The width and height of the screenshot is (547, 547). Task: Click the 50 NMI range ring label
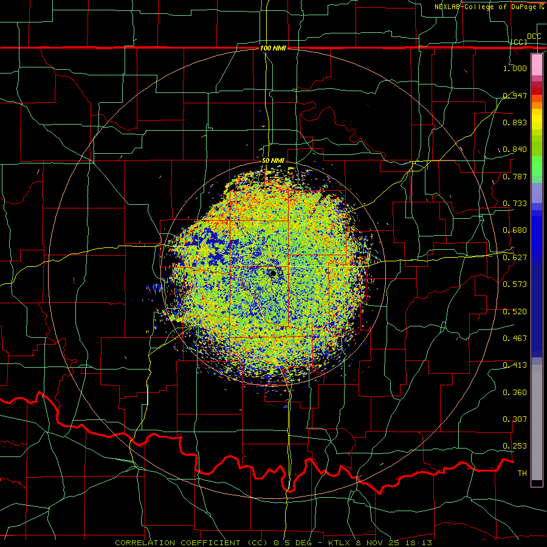(x=273, y=161)
